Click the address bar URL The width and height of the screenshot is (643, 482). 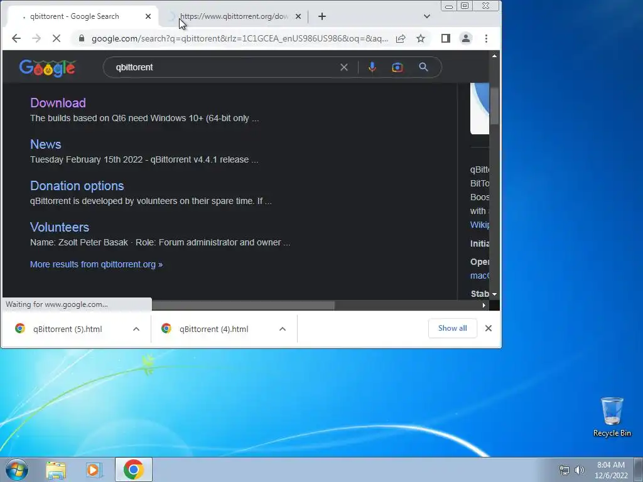coord(239,38)
